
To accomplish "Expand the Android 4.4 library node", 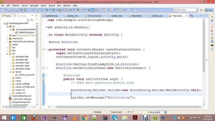I will click(7, 39).
